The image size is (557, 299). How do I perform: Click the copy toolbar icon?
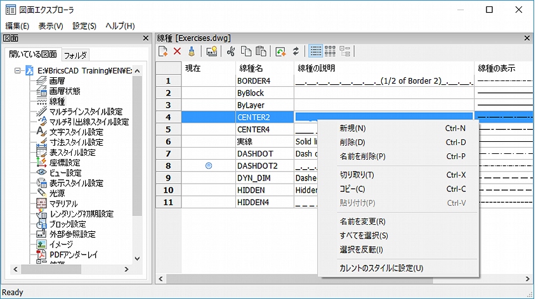tap(246, 51)
